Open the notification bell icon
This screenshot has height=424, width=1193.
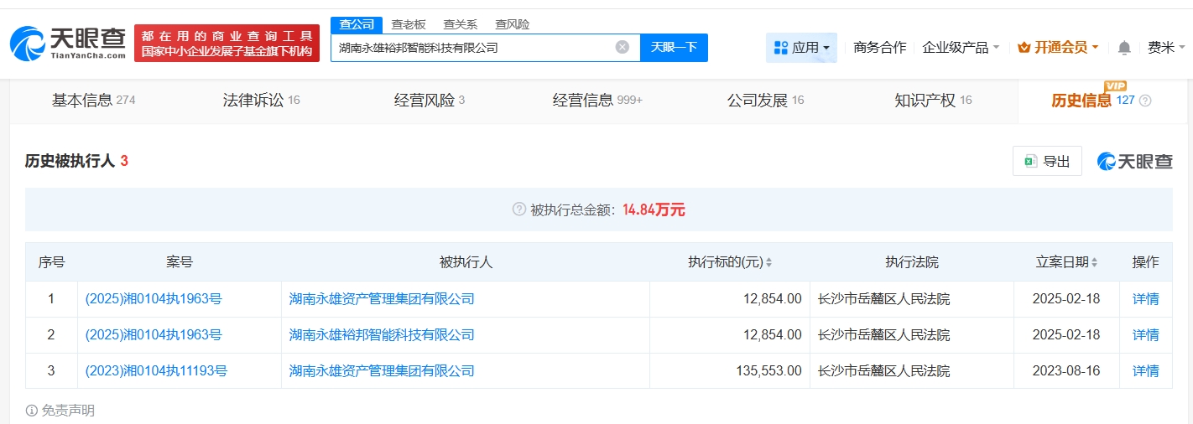pyautogui.click(x=1124, y=48)
